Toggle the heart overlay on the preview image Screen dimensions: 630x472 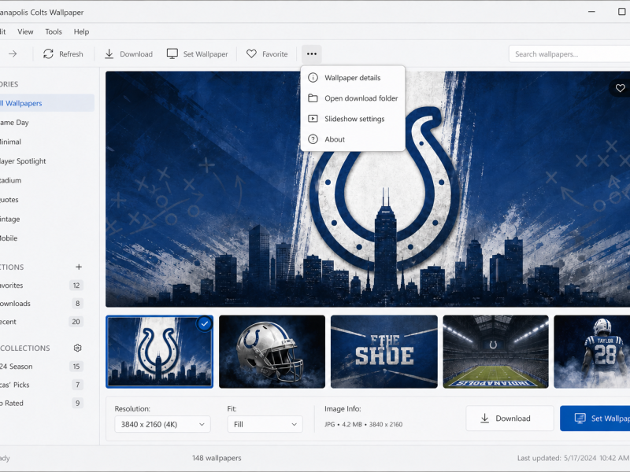tap(620, 88)
